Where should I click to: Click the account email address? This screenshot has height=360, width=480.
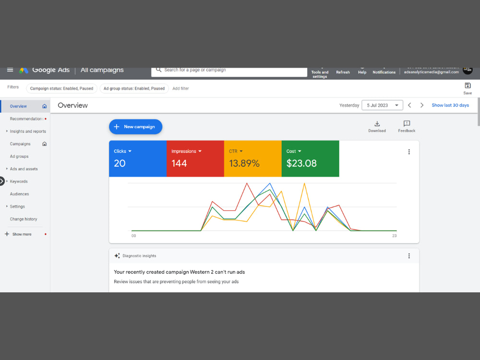coord(432,72)
